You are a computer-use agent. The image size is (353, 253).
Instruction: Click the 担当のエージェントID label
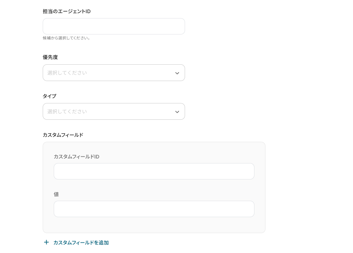[x=67, y=11]
